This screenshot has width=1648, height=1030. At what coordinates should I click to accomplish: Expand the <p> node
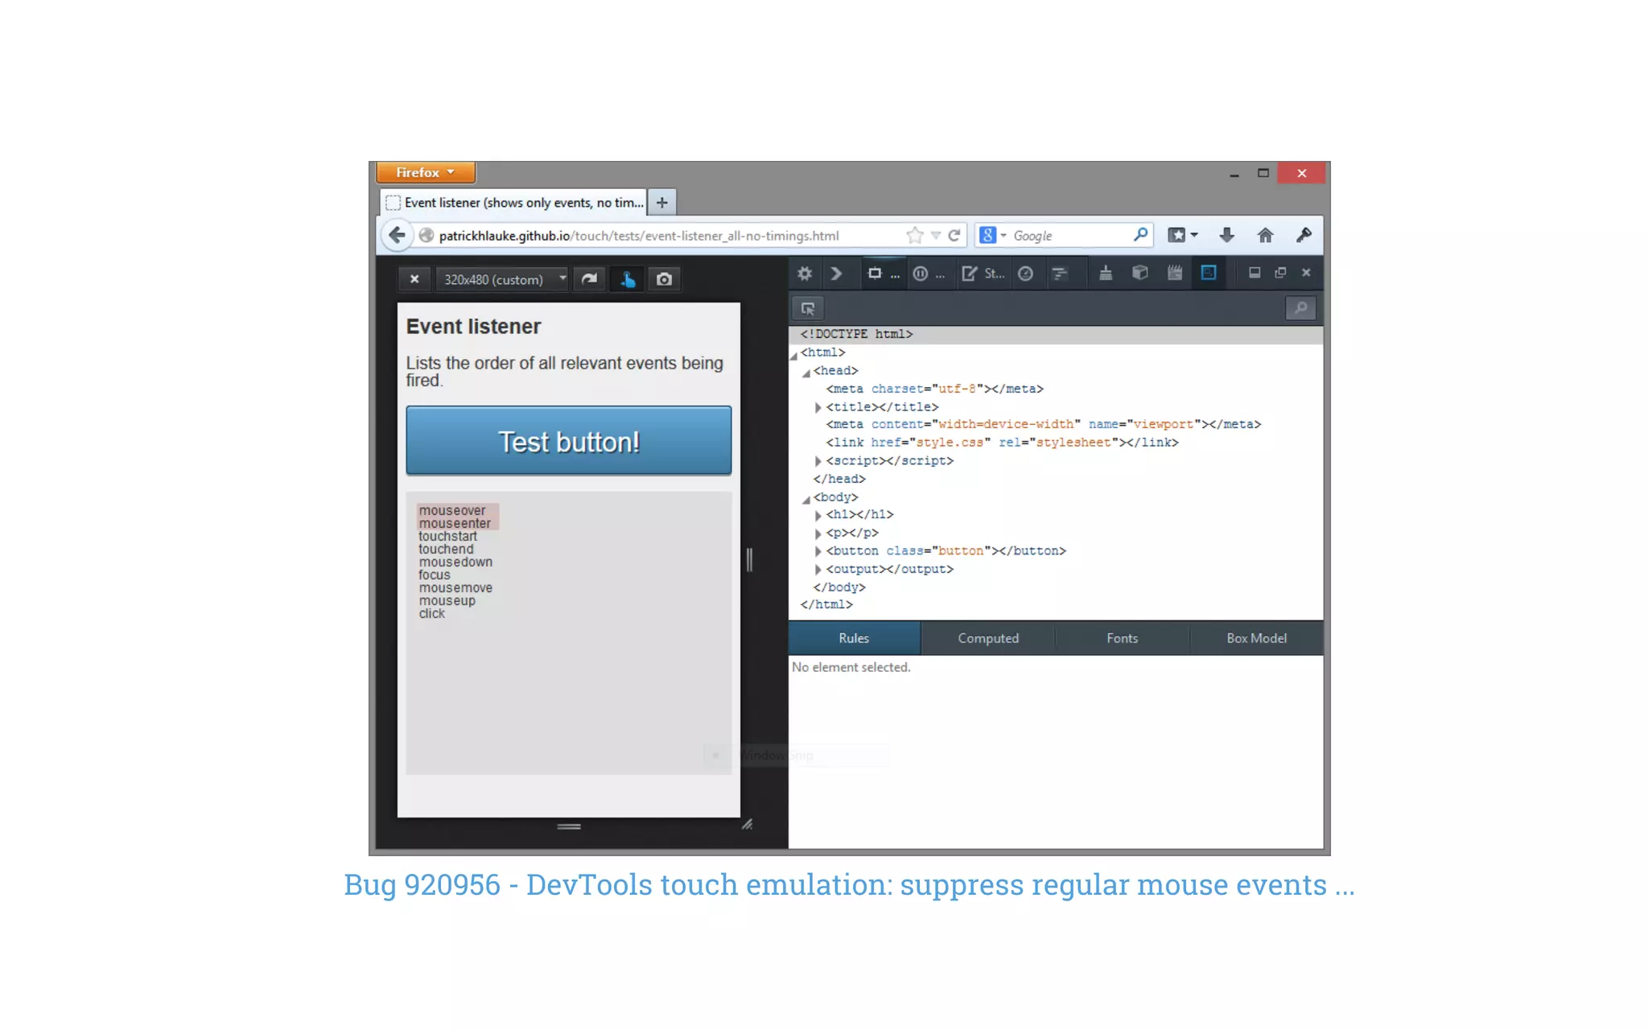point(818,534)
